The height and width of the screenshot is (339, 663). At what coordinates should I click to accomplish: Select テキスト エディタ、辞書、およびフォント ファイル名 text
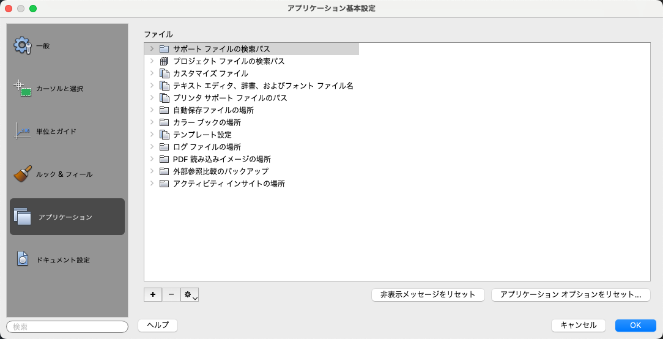263,86
